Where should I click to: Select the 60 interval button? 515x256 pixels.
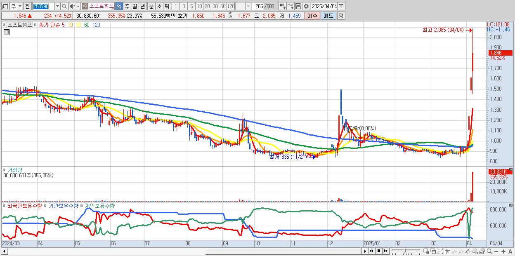pos(223,6)
